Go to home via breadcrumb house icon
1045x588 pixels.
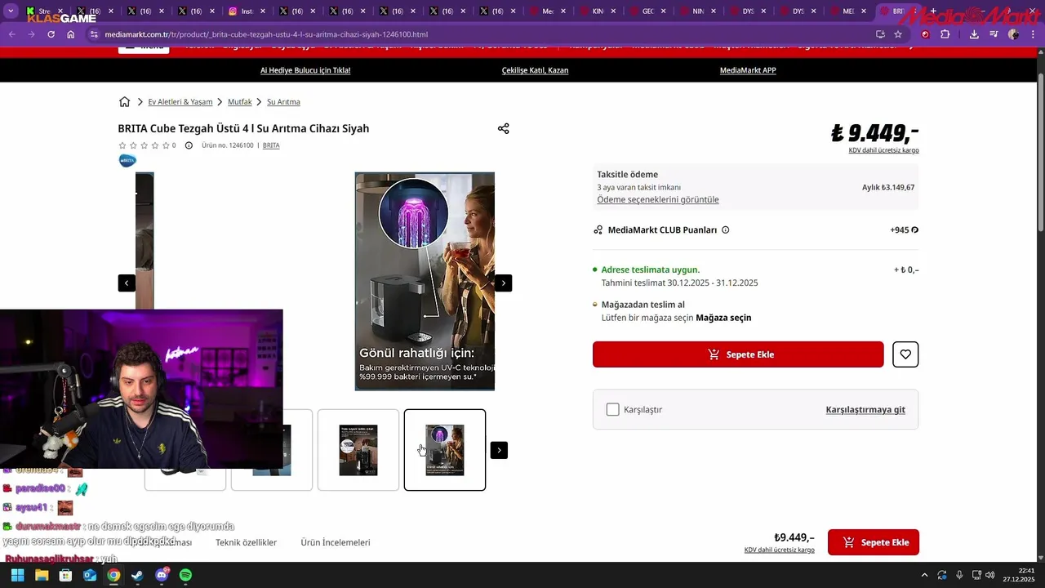[x=124, y=102]
